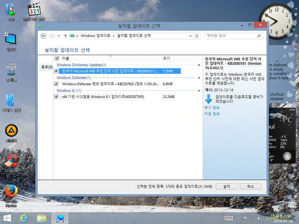Toggle the 내 PC icon selection checkbox
299x224 pixels.
click(6, 34)
